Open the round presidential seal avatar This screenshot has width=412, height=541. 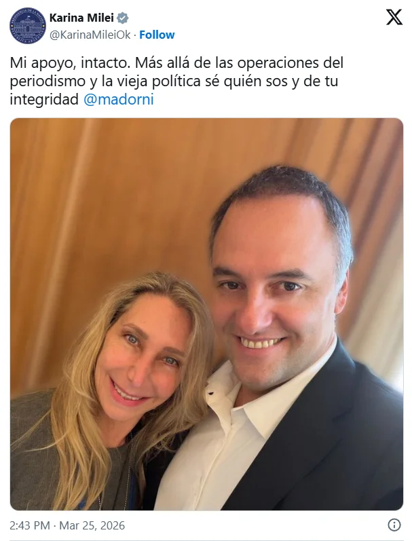click(28, 26)
